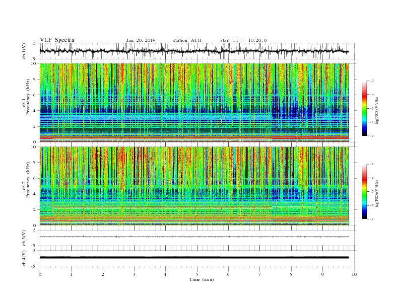Click the time axis tick label '10'
Viewport: 399px width, 308px height.
tap(354, 274)
